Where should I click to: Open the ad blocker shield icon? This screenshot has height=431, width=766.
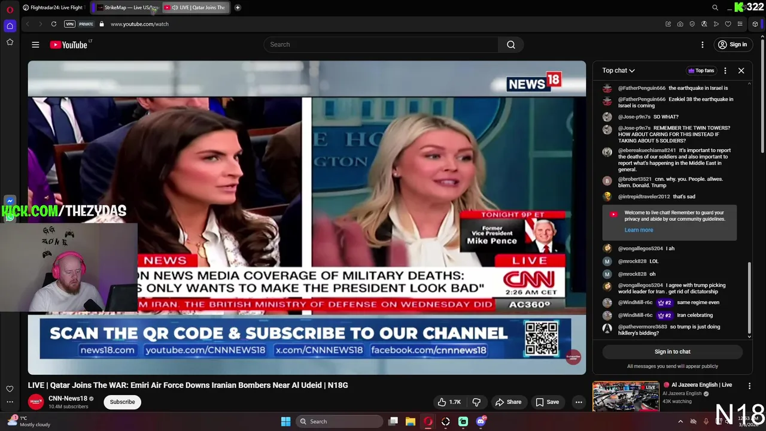click(692, 24)
